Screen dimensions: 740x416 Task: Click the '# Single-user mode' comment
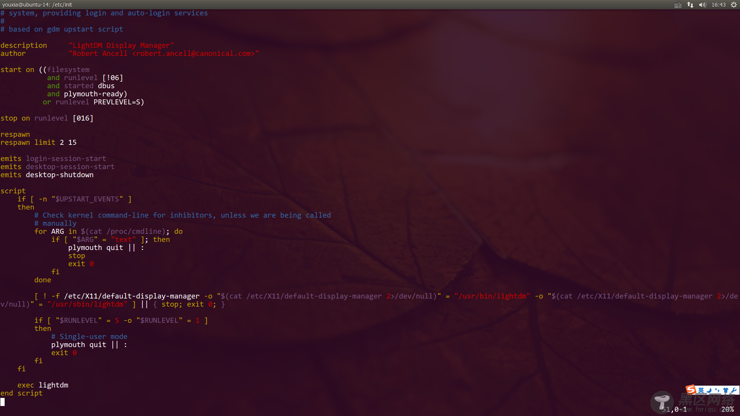tap(89, 337)
